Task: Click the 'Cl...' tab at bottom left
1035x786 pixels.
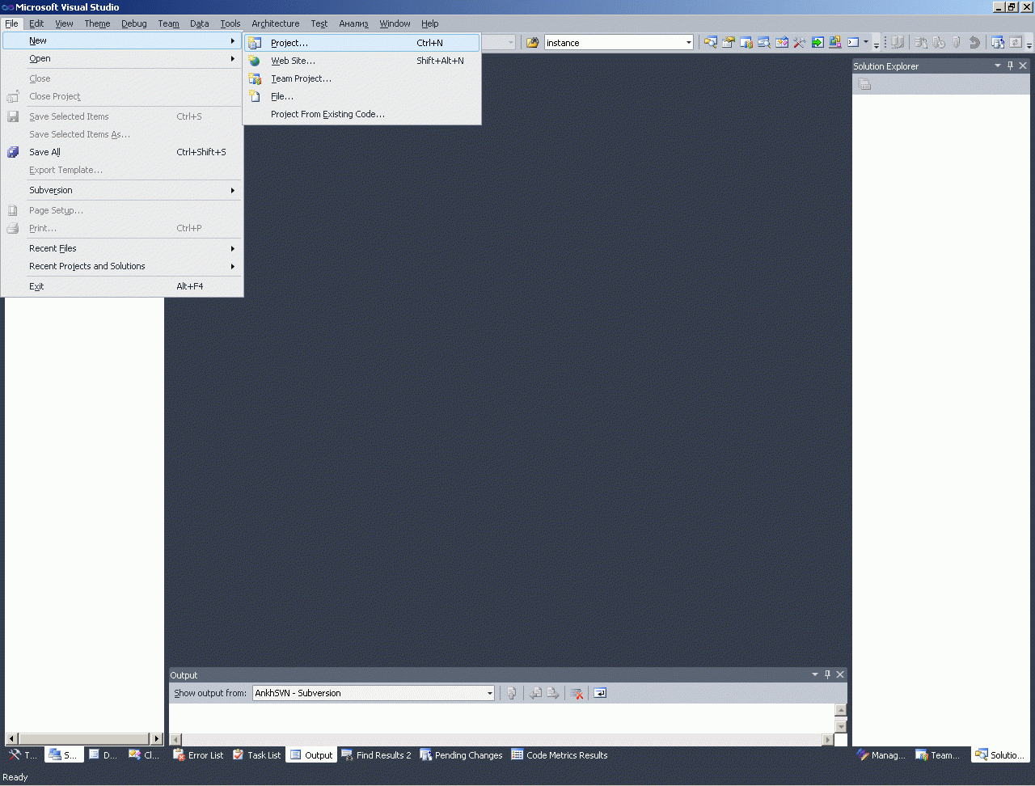Action: (144, 755)
